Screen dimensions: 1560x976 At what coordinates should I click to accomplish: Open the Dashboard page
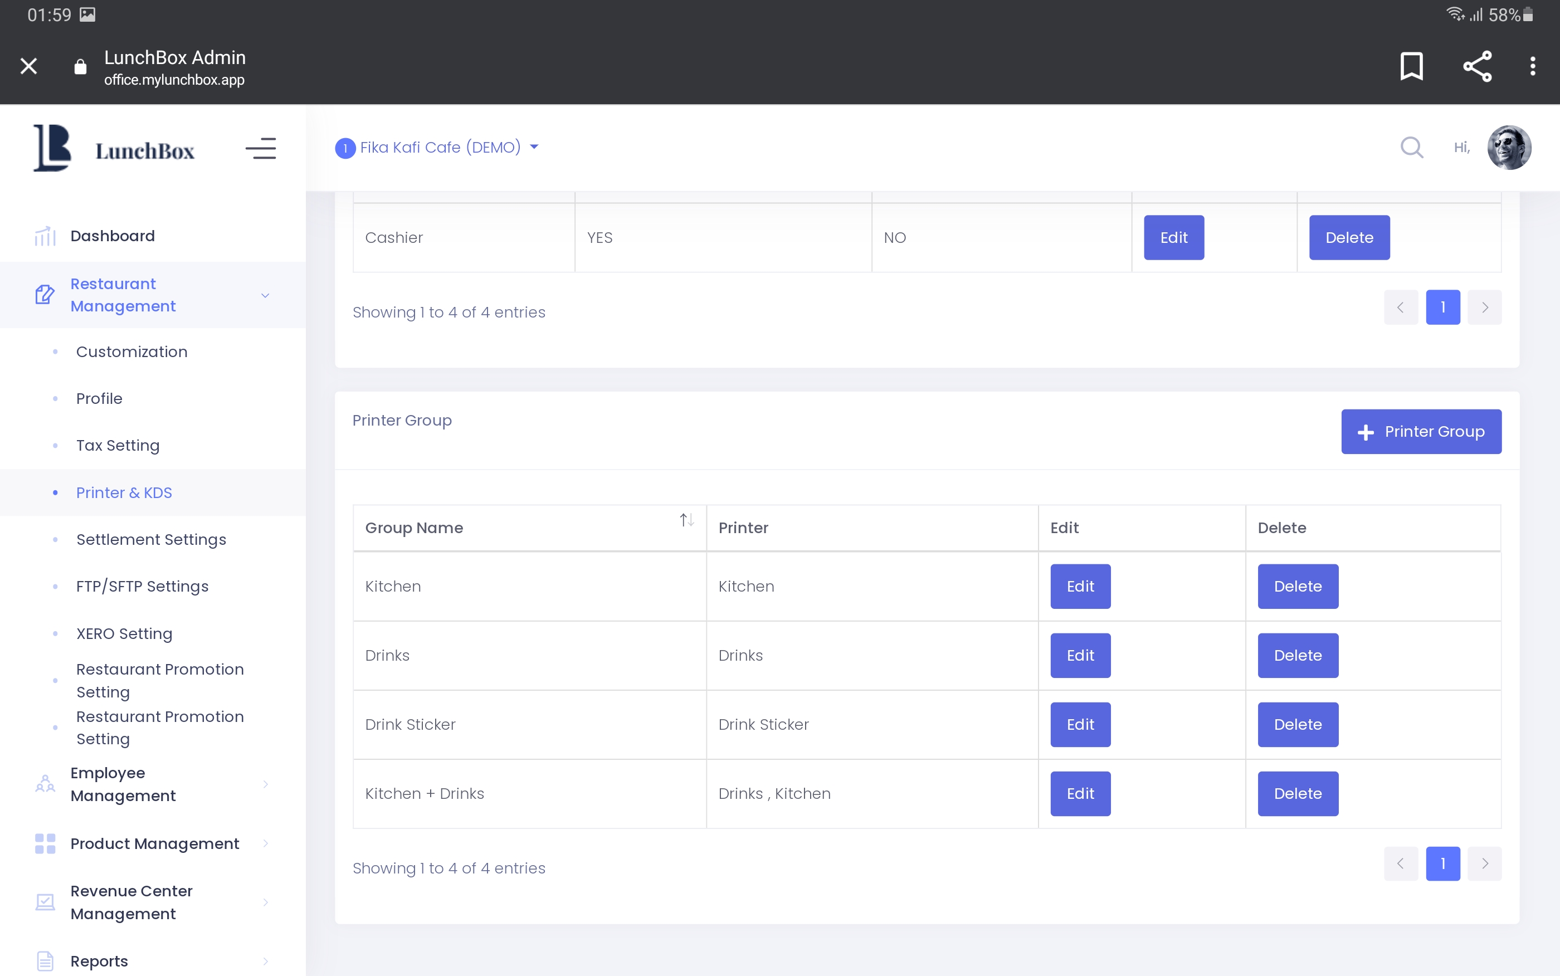coord(113,236)
